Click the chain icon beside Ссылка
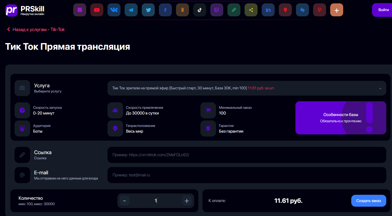This screenshot has height=216, width=392. pos(22,155)
